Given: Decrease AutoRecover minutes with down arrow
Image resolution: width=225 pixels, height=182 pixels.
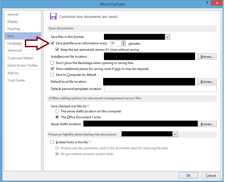Looking at the screenshot, I should [x=123, y=44].
